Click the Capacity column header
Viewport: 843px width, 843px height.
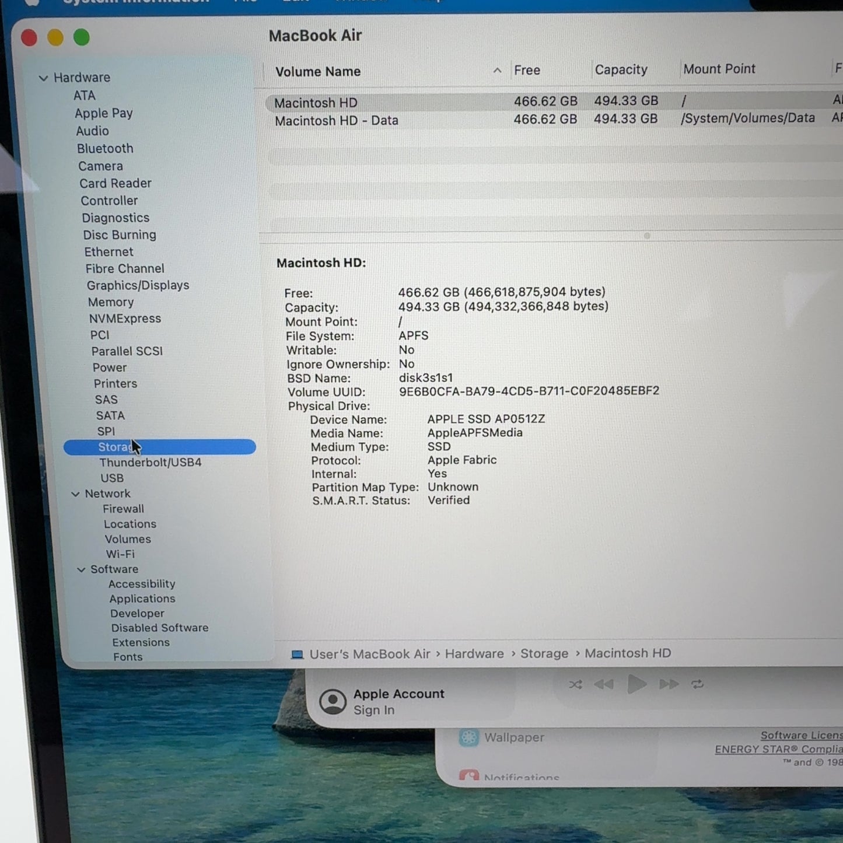(x=621, y=69)
